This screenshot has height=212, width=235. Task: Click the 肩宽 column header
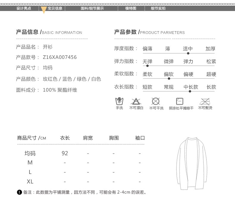88,138
